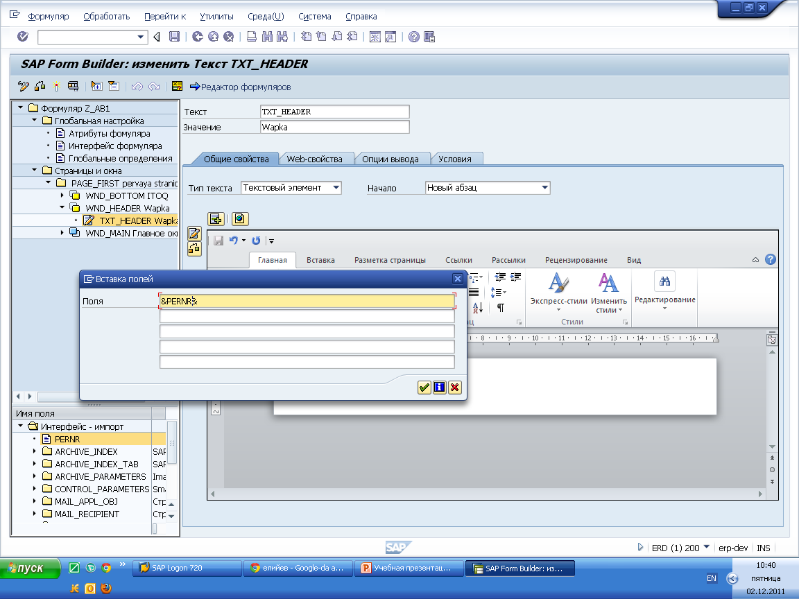Click the ERD (1) 200 system status dropdown
Image resolution: width=799 pixels, height=599 pixels.
706,547
